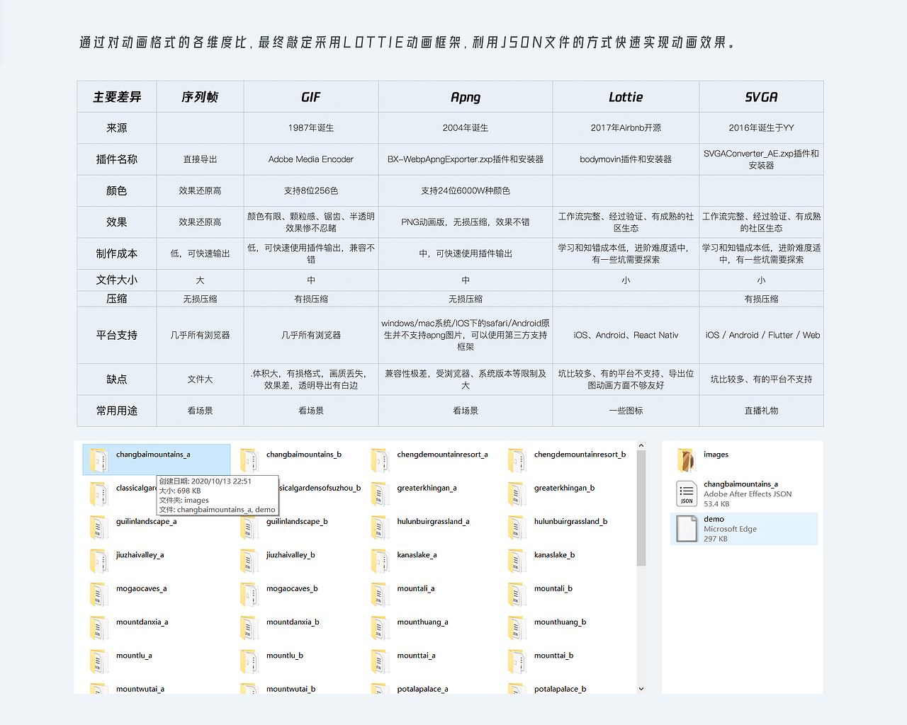Screen dimensions: 907x725
Task: Click the 平台支持 row label
Action: coord(117,335)
